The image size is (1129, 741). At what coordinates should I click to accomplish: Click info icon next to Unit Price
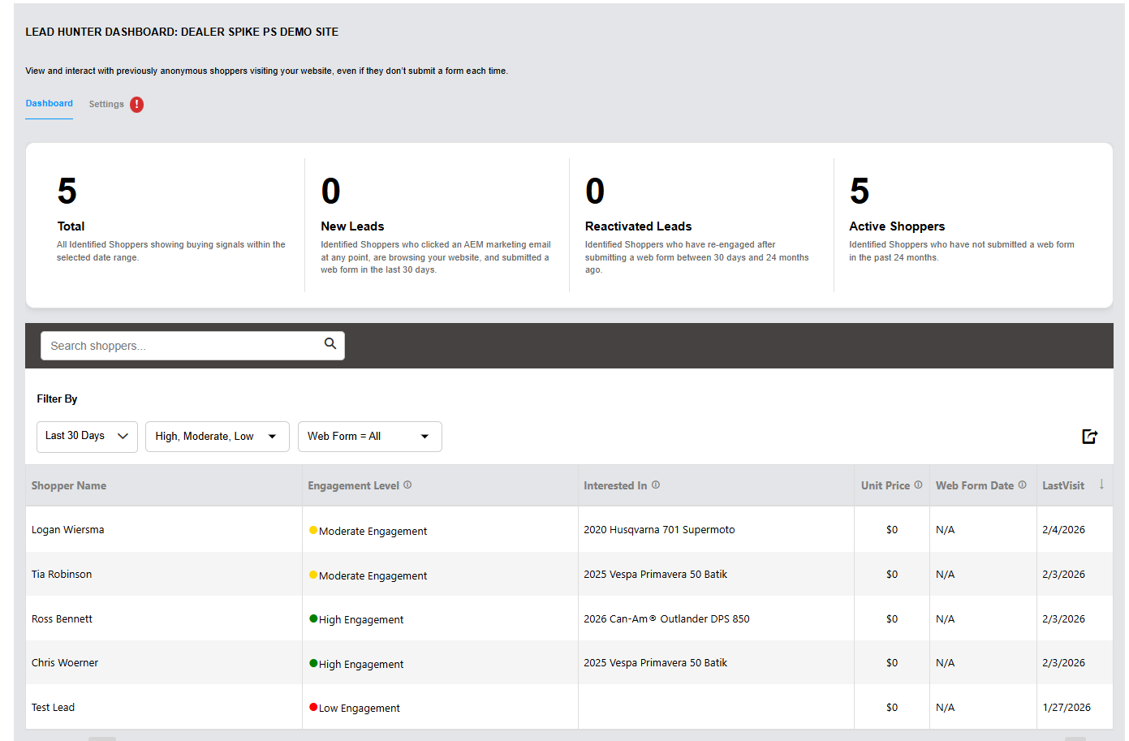tap(918, 485)
